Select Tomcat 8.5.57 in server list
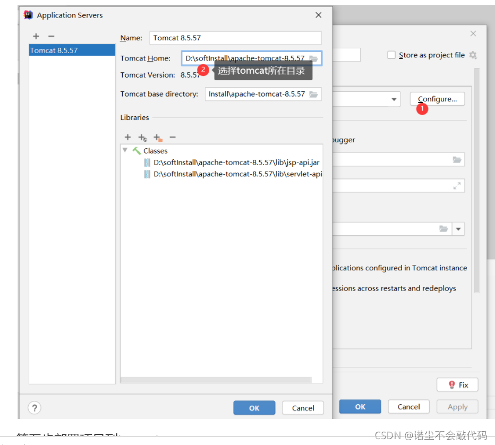Image resolution: width=495 pixels, height=445 pixels. [72, 50]
